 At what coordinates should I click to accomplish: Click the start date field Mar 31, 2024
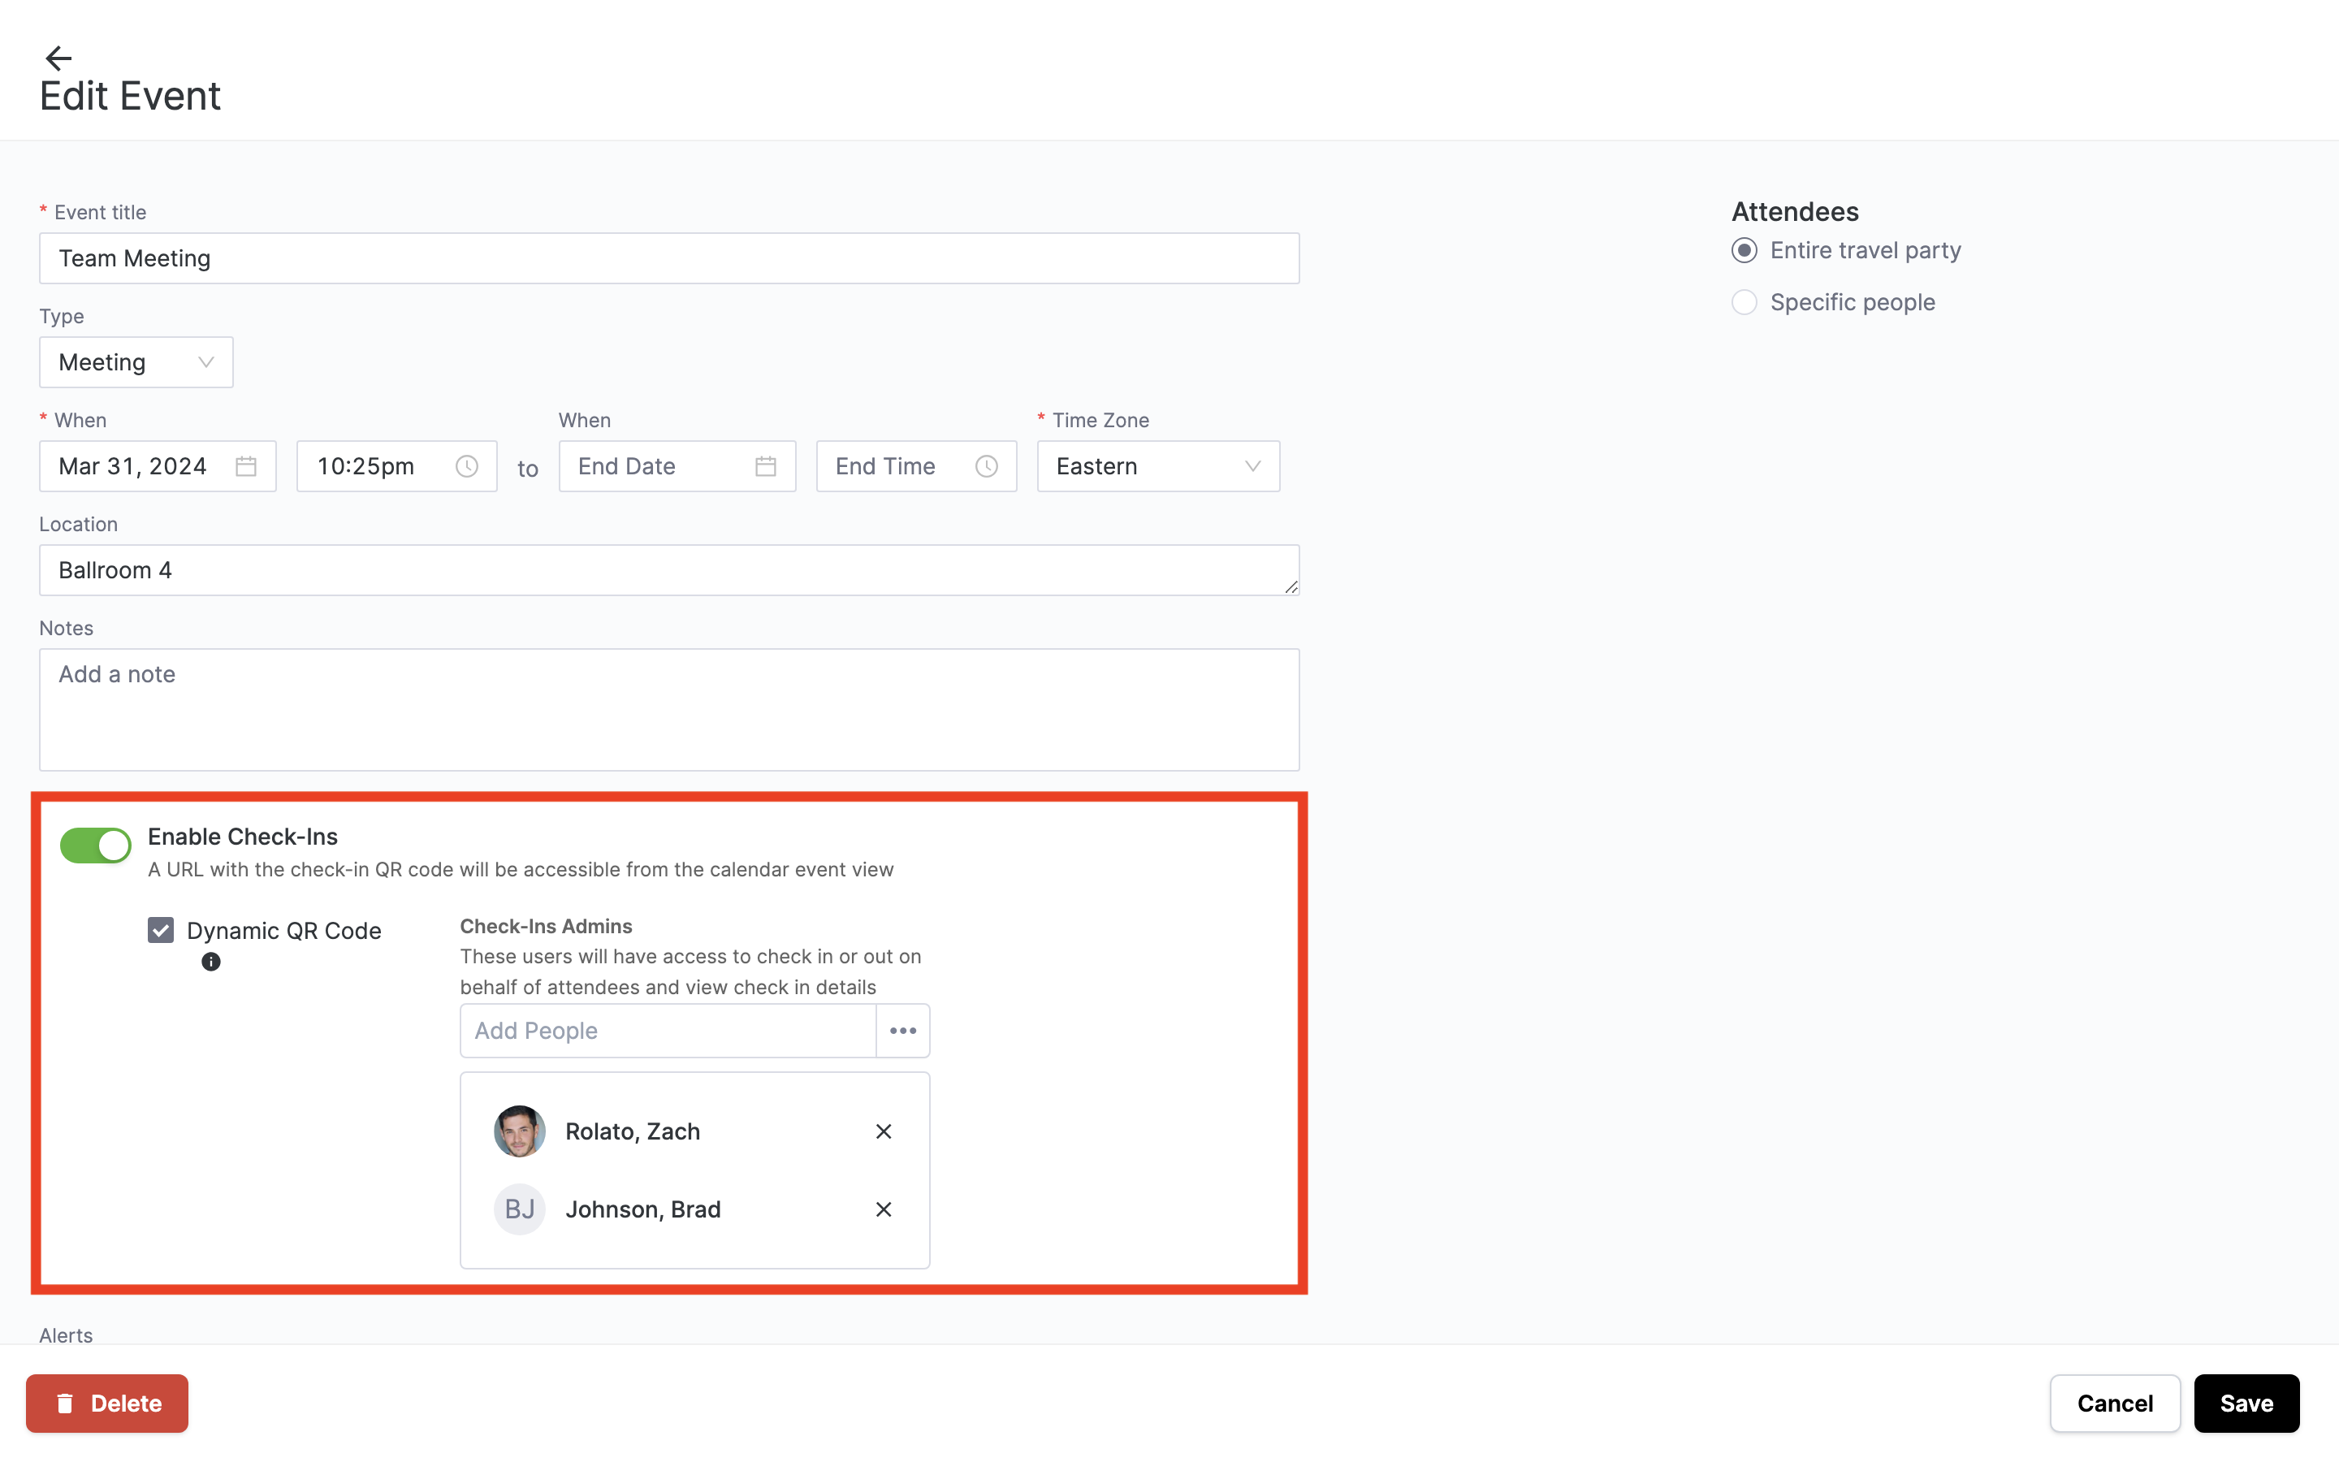point(158,466)
